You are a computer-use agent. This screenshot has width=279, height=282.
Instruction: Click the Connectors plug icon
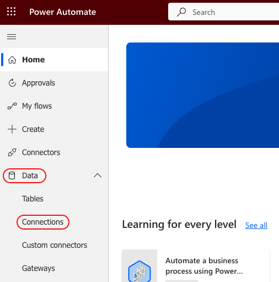[x=12, y=152]
